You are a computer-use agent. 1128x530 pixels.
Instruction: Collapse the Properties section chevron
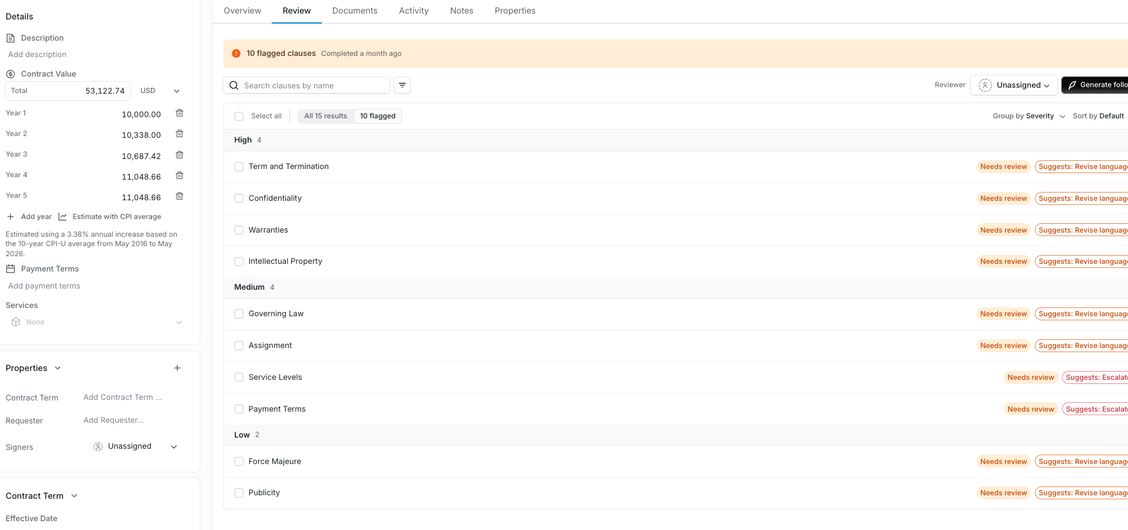tap(58, 368)
